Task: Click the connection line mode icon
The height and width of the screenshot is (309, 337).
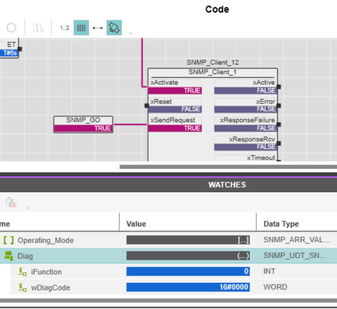Action: pyautogui.click(x=98, y=28)
